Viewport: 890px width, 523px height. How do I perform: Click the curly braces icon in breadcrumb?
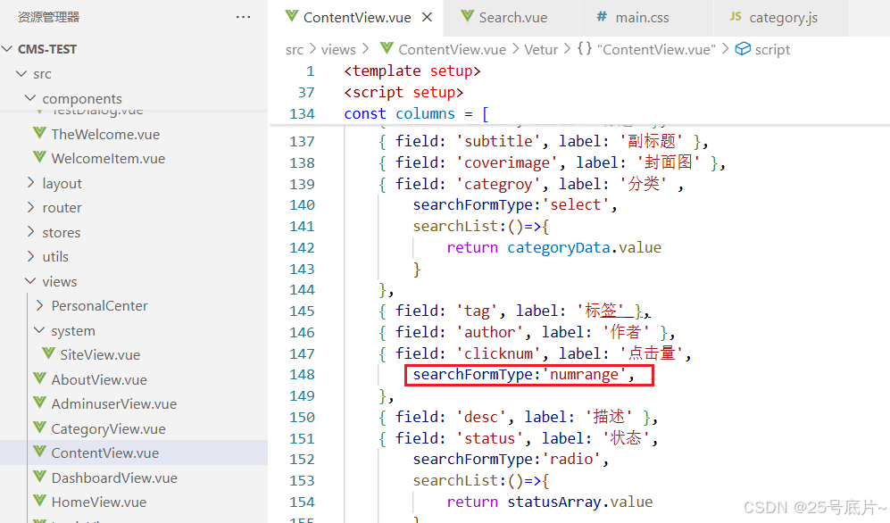(x=585, y=49)
